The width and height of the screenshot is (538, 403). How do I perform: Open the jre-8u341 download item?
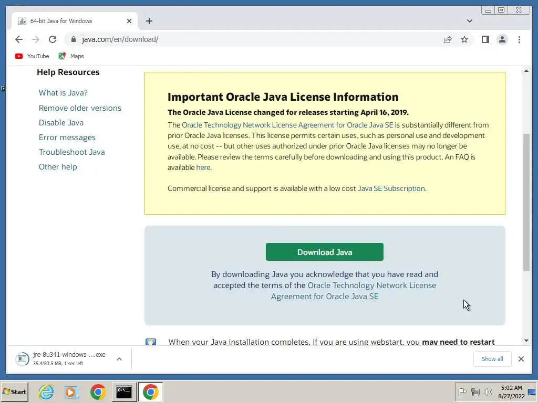click(61, 359)
